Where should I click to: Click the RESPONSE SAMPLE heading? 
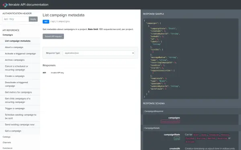pyautogui.click(x=153, y=14)
